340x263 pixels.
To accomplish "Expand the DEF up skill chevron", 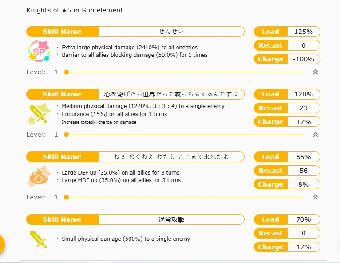I will [x=316, y=197].
